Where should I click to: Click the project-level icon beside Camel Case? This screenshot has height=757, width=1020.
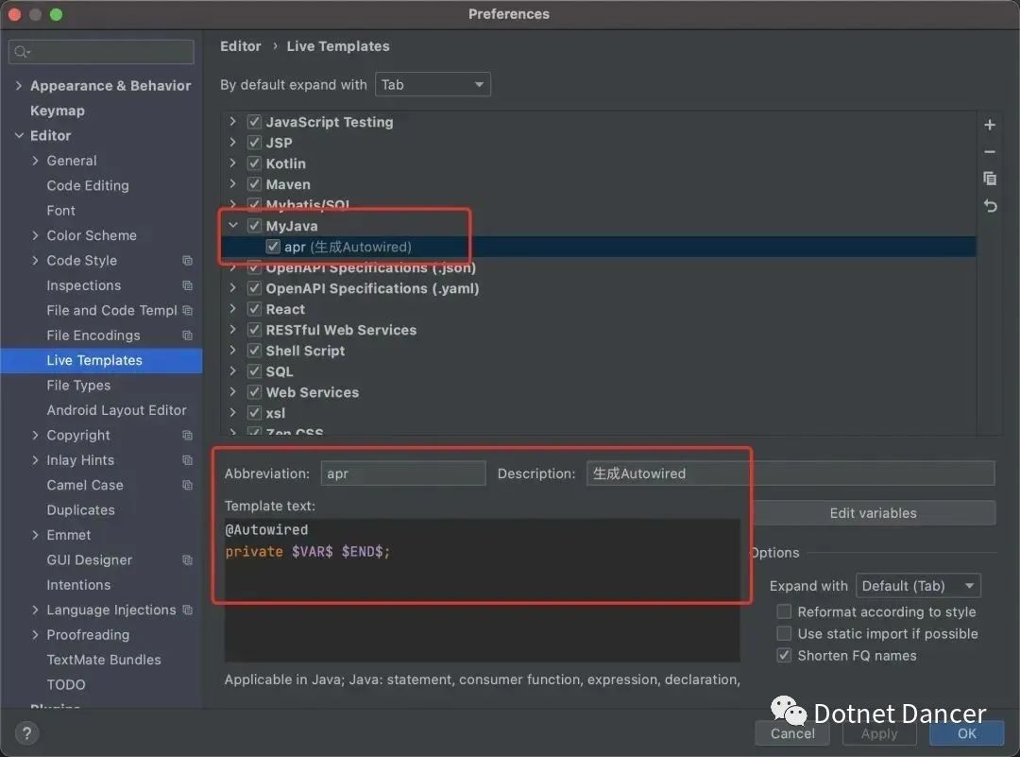187,485
